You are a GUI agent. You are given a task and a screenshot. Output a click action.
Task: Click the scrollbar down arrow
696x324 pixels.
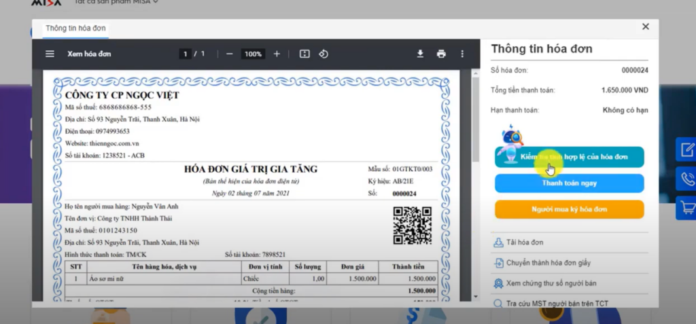(x=476, y=296)
